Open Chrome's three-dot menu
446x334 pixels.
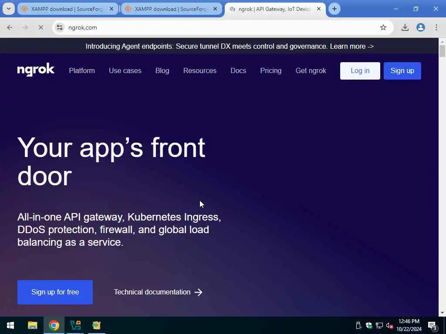coord(436,27)
